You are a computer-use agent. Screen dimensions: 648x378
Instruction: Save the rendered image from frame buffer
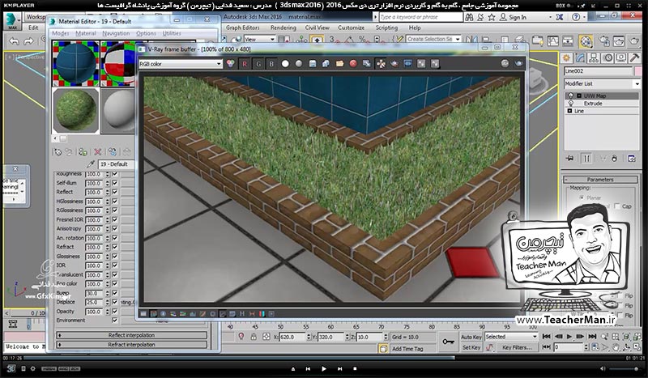(313, 64)
